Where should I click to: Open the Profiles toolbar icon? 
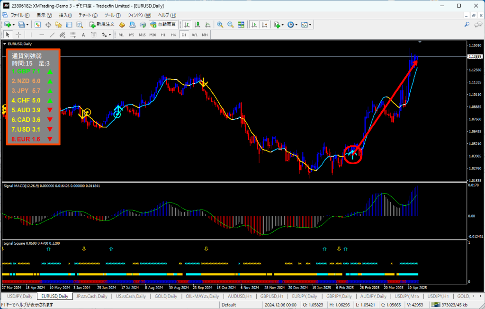[x=21, y=25]
